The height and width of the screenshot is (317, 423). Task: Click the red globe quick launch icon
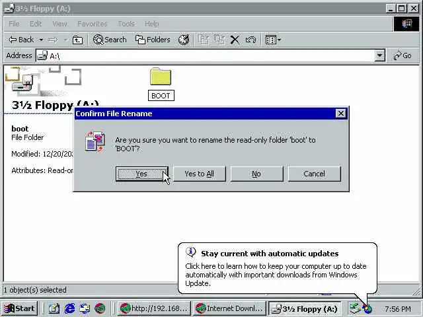[x=100, y=308]
